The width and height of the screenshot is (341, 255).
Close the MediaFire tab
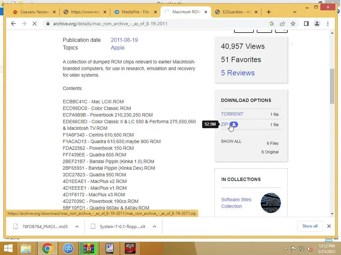point(155,12)
